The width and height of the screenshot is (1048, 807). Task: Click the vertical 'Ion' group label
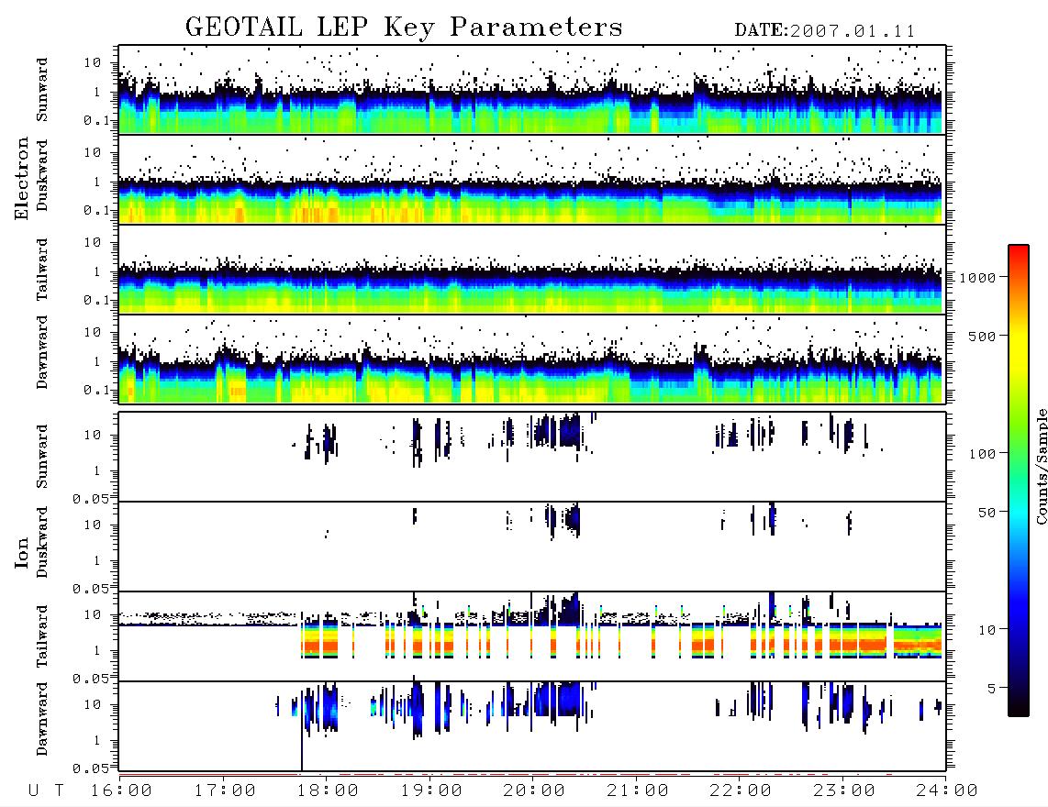click(x=22, y=552)
